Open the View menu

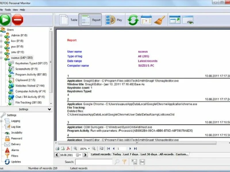15,10
